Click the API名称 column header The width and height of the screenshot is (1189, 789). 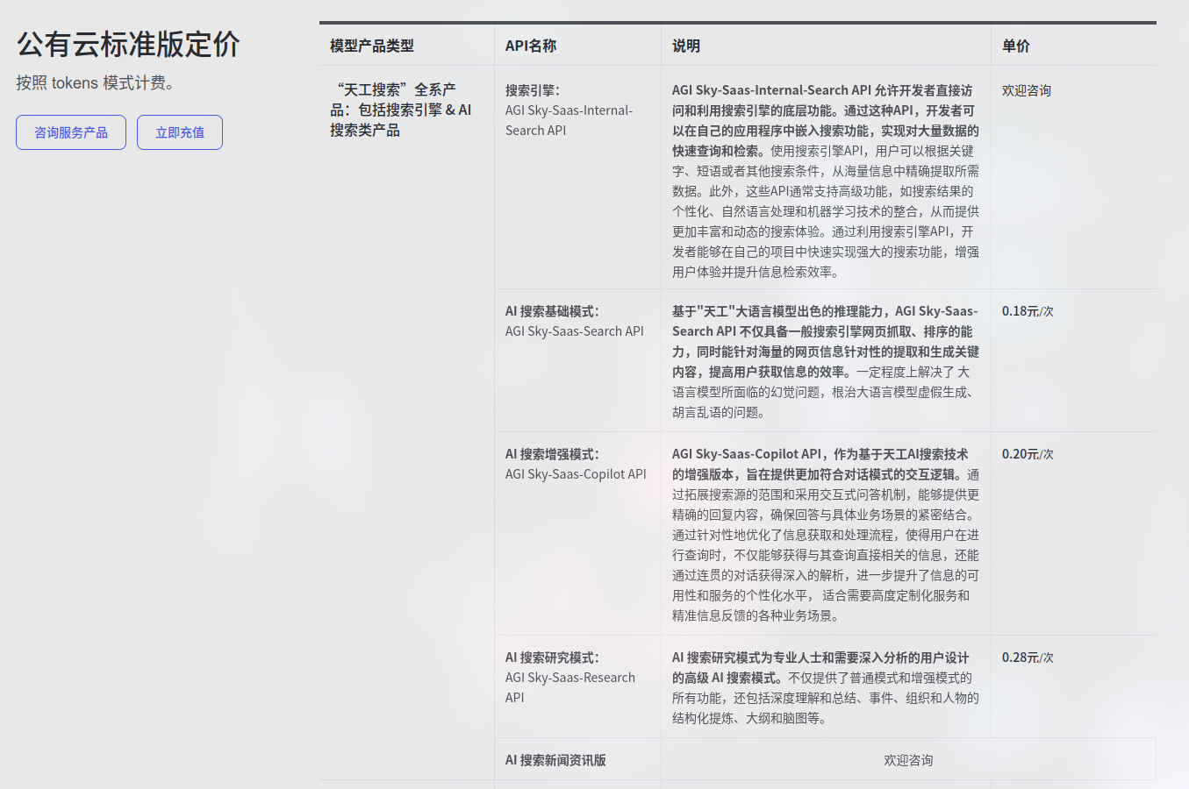531,46
